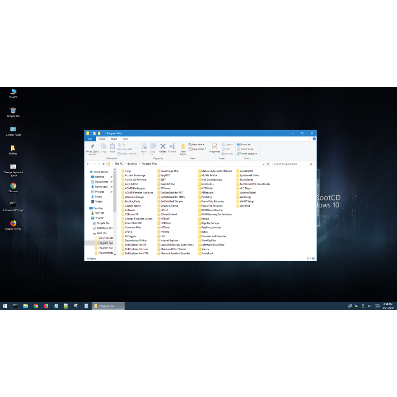Select the Google Chrome folder

[167, 205]
